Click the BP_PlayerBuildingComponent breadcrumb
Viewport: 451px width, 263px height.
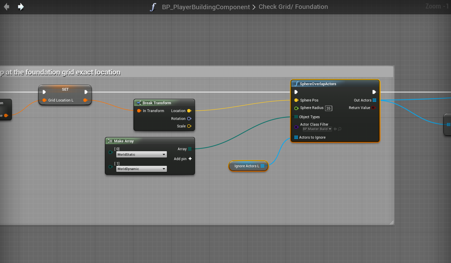(206, 7)
